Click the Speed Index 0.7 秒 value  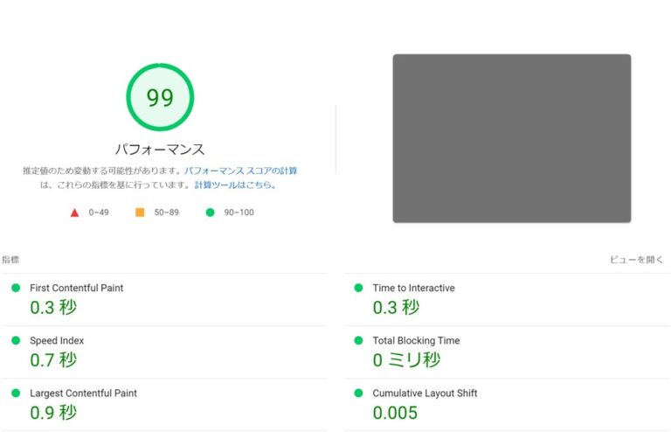pos(53,359)
